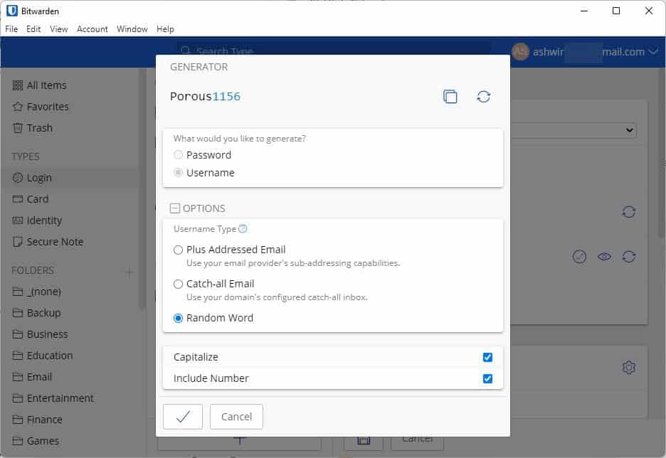The height and width of the screenshot is (458, 666).
Task: Open the View menu
Action: tap(58, 29)
